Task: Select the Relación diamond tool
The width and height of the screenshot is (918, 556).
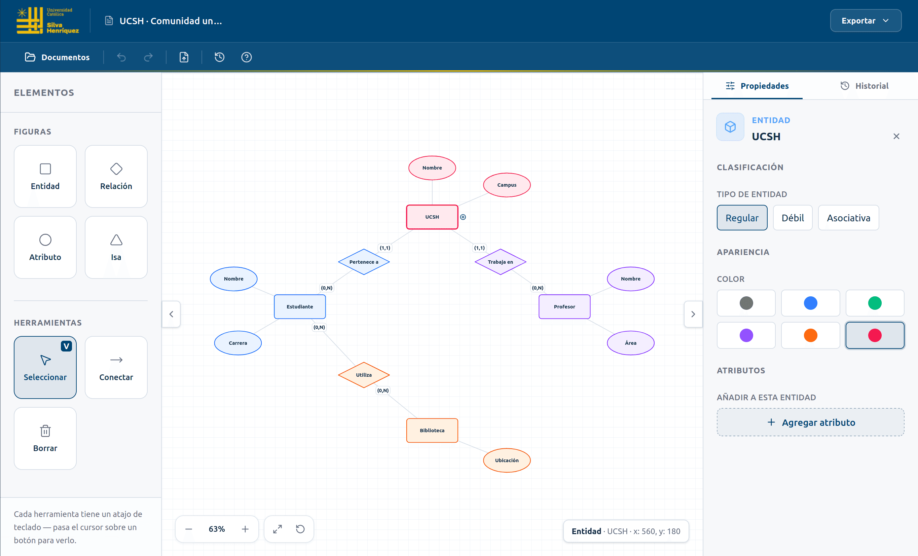Action: pos(116,176)
